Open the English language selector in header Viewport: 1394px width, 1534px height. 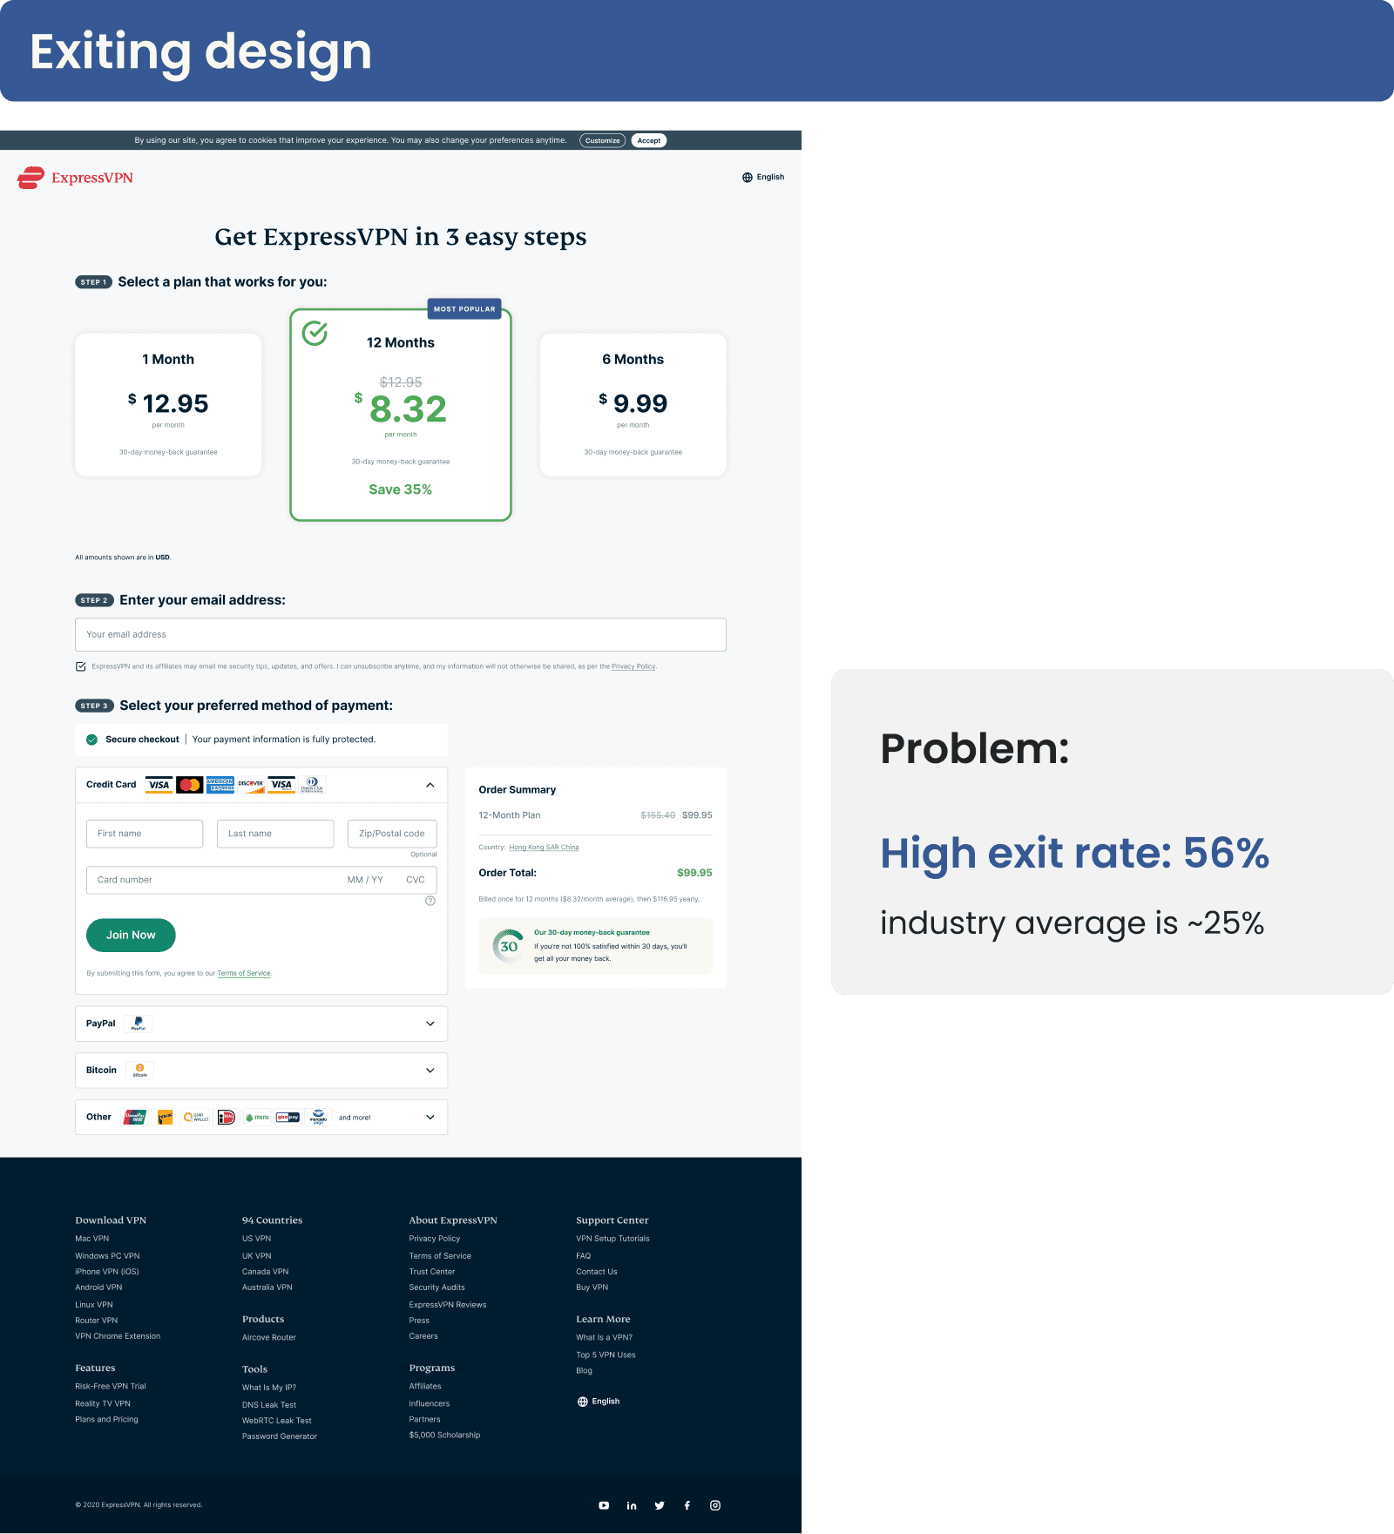pos(763,178)
